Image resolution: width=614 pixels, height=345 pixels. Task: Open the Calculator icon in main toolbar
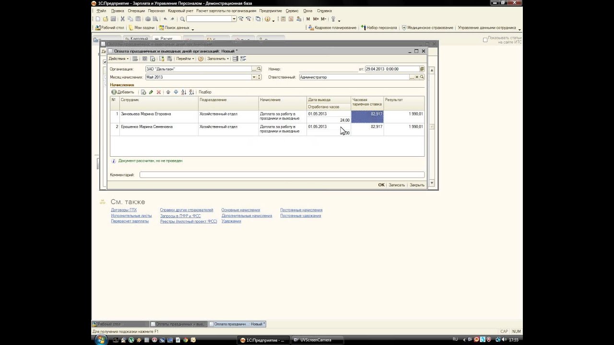click(x=283, y=19)
